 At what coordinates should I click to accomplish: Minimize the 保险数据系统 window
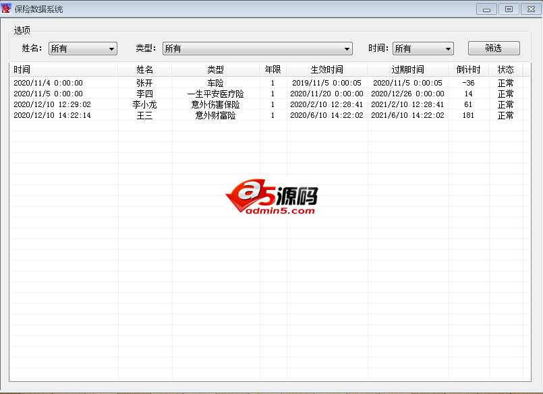coord(486,9)
